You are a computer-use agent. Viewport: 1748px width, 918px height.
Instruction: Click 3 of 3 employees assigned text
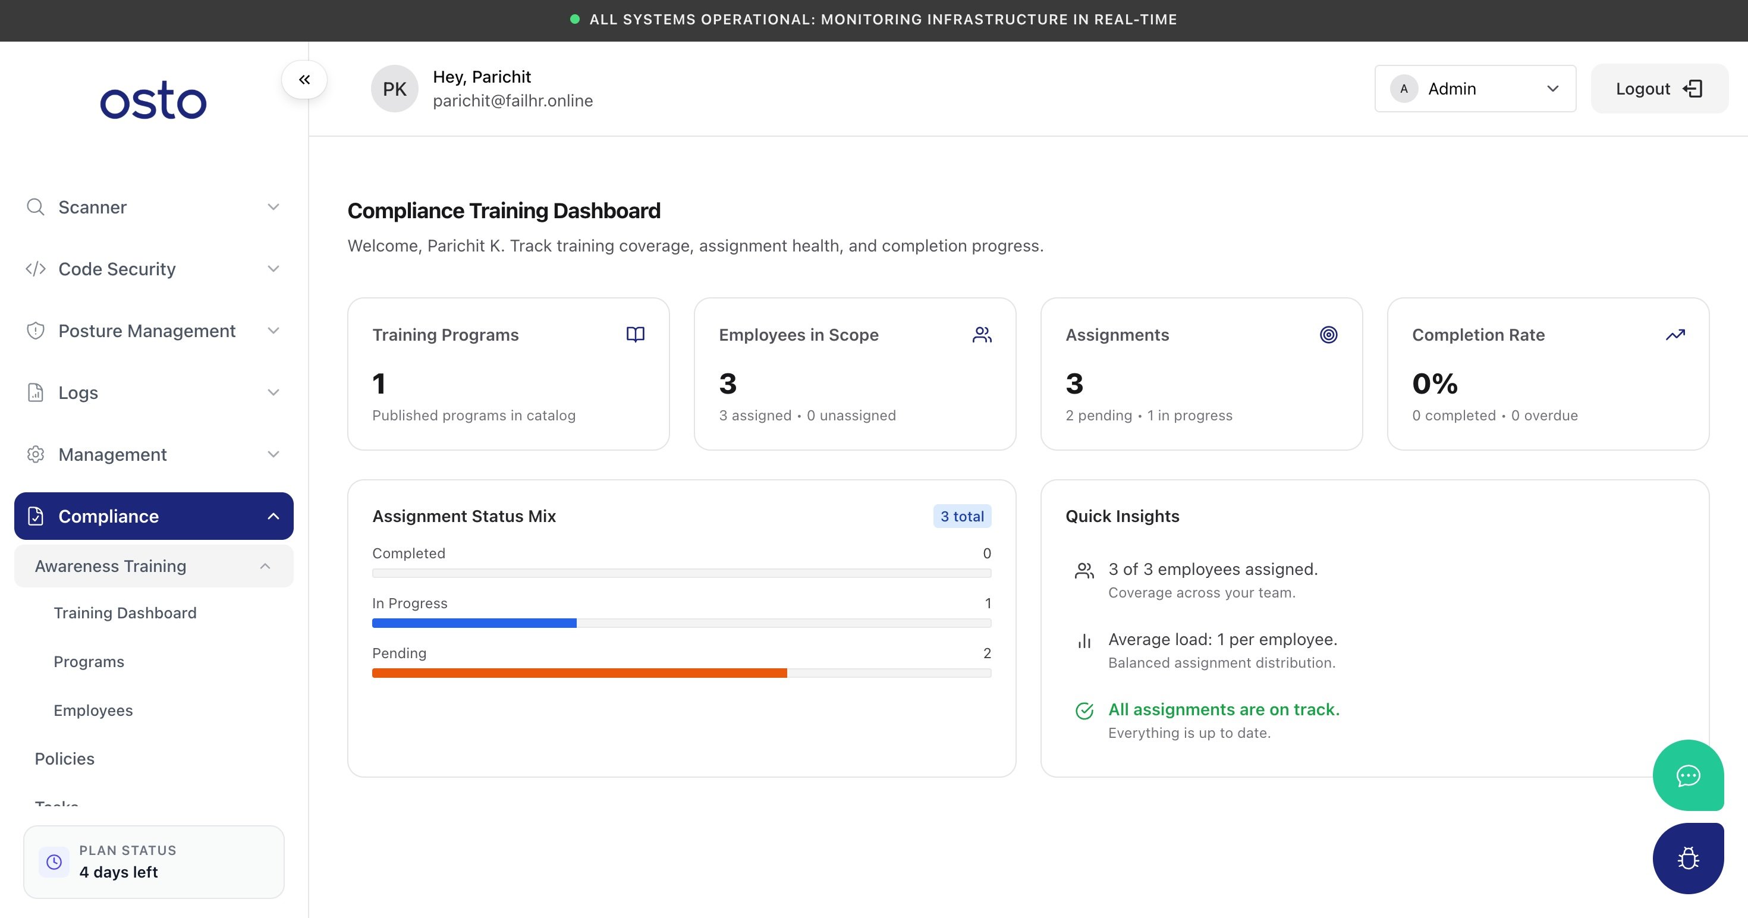tap(1213, 569)
